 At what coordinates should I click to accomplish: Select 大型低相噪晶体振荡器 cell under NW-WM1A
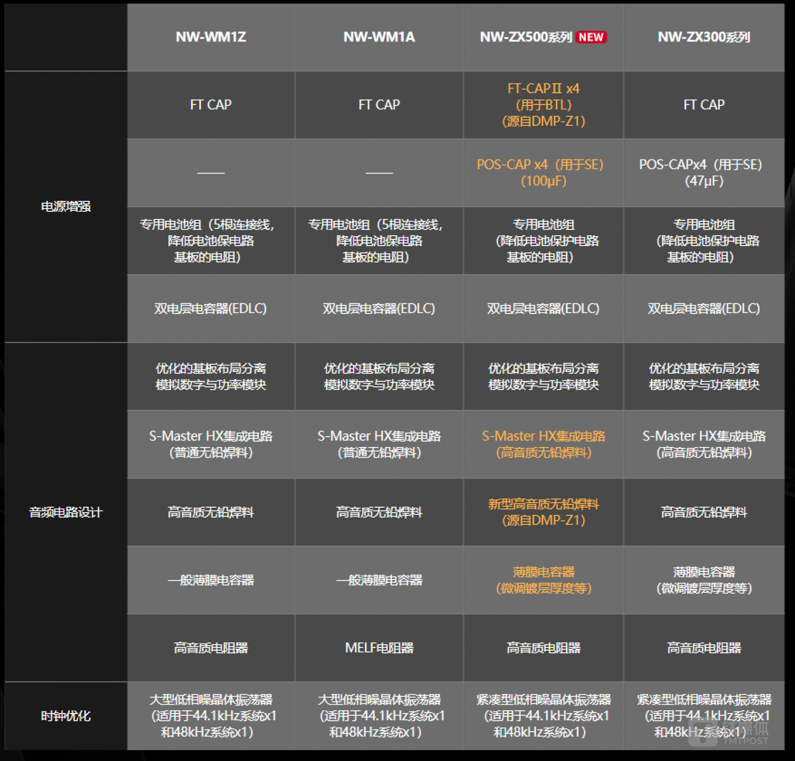tap(379, 716)
